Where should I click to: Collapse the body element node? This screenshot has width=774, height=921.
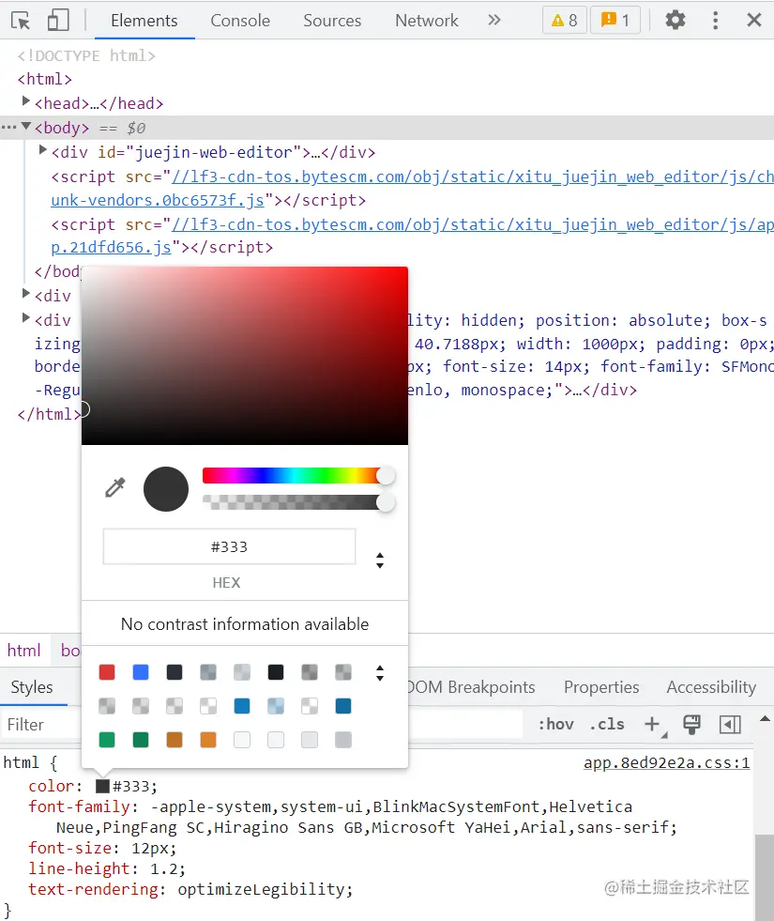pyautogui.click(x=26, y=127)
